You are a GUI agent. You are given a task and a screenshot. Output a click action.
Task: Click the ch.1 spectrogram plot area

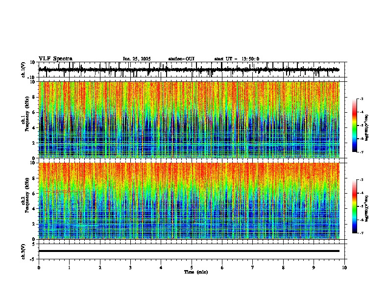click(189, 120)
